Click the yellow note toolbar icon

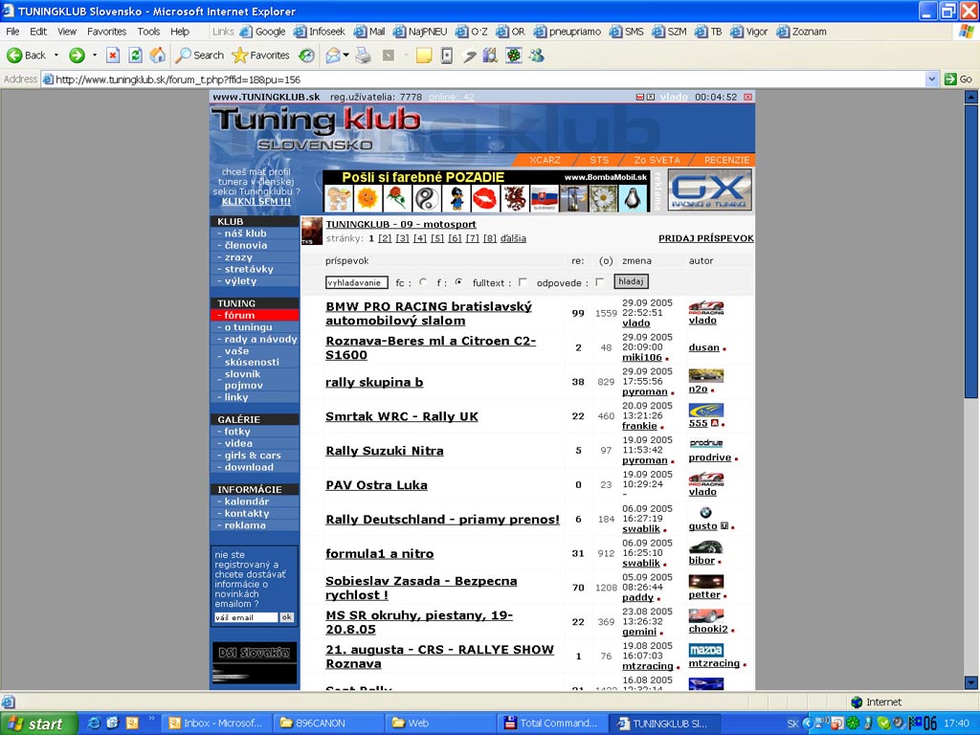pos(424,56)
